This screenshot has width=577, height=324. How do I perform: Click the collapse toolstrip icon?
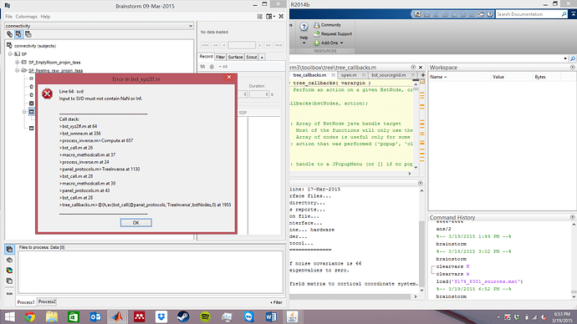pos(573,14)
